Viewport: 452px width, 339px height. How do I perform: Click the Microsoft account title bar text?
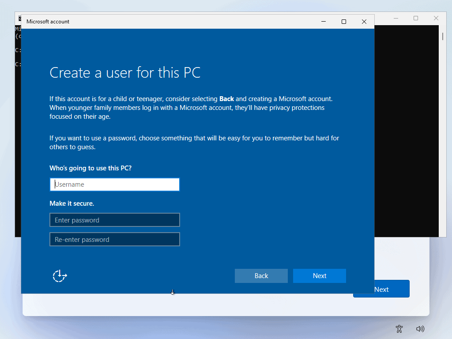pos(48,22)
